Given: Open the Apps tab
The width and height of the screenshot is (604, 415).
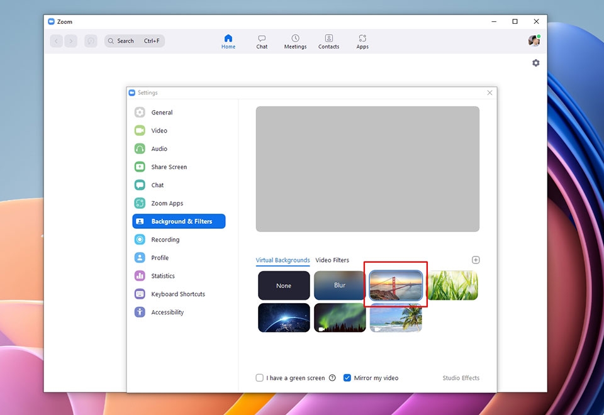Looking at the screenshot, I should pyautogui.click(x=362, y=41).
